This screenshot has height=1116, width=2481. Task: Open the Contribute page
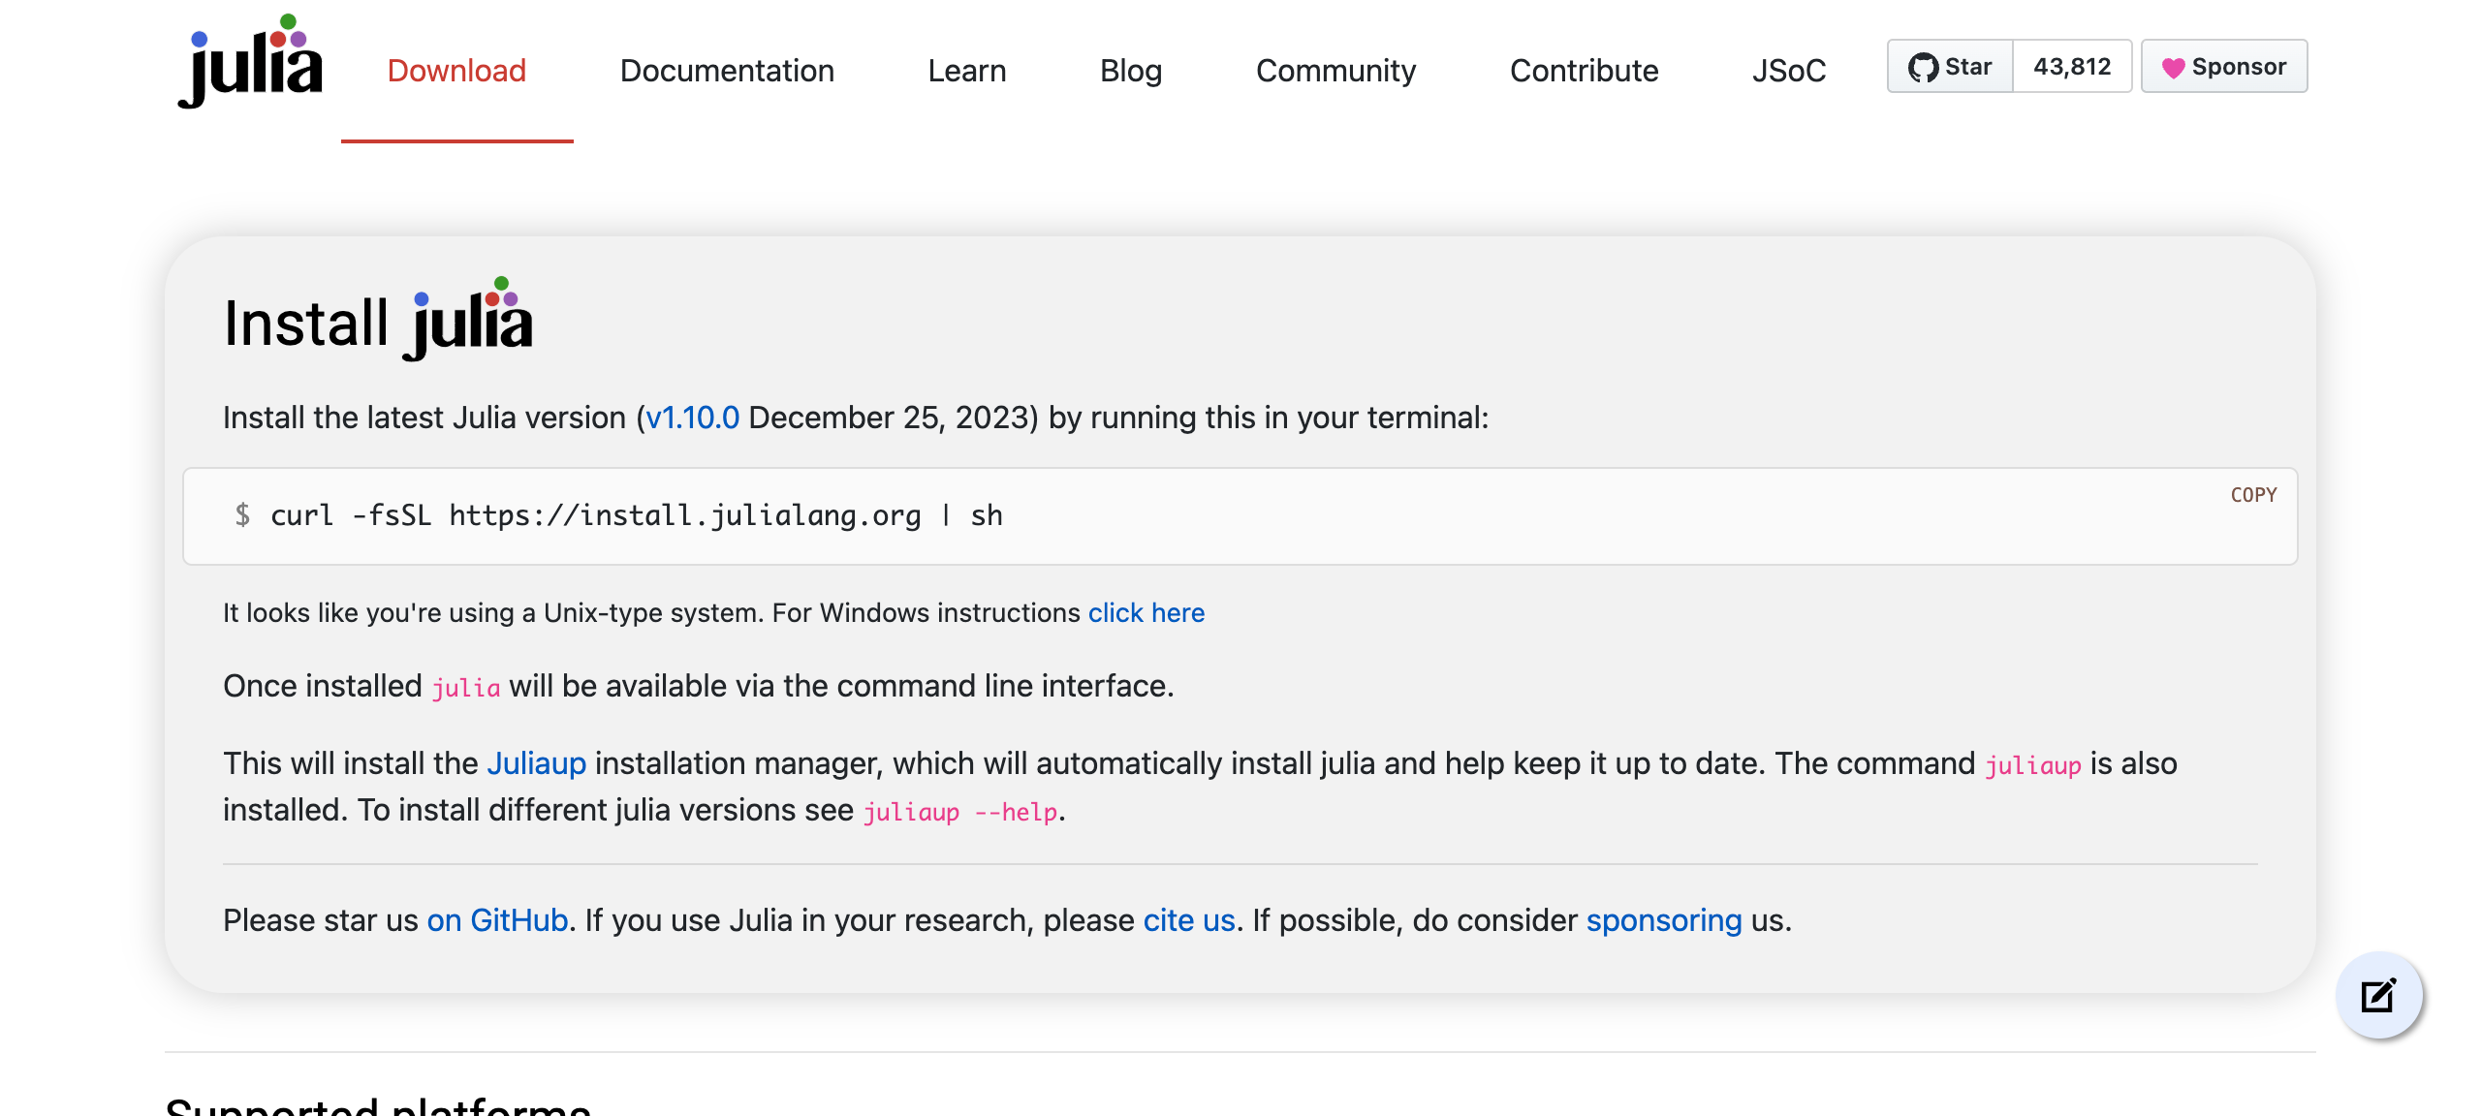point(1584,71)
